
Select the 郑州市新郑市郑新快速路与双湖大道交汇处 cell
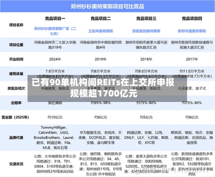(x=192, y=45)
